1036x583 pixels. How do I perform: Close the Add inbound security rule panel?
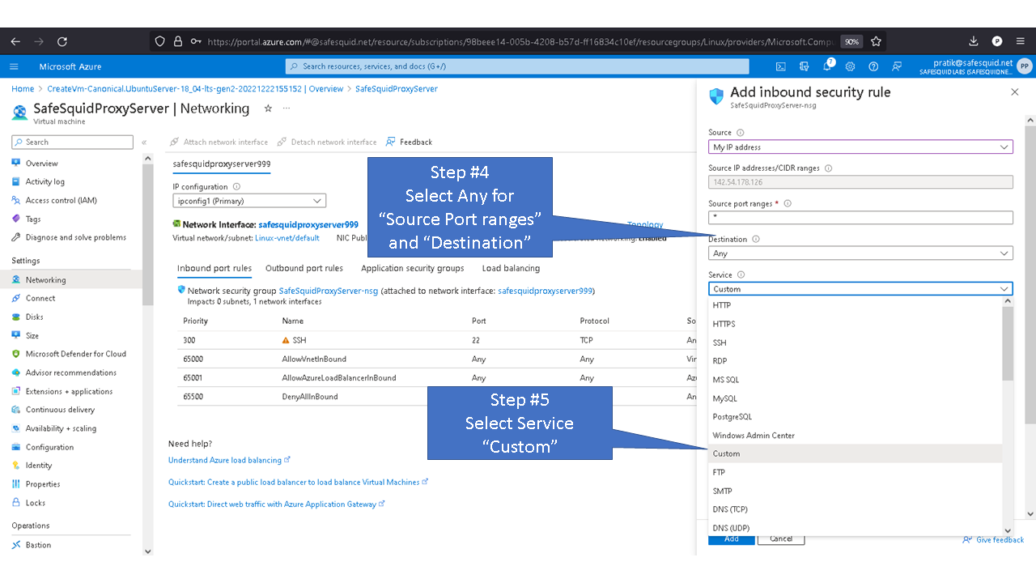(1015, 92)
